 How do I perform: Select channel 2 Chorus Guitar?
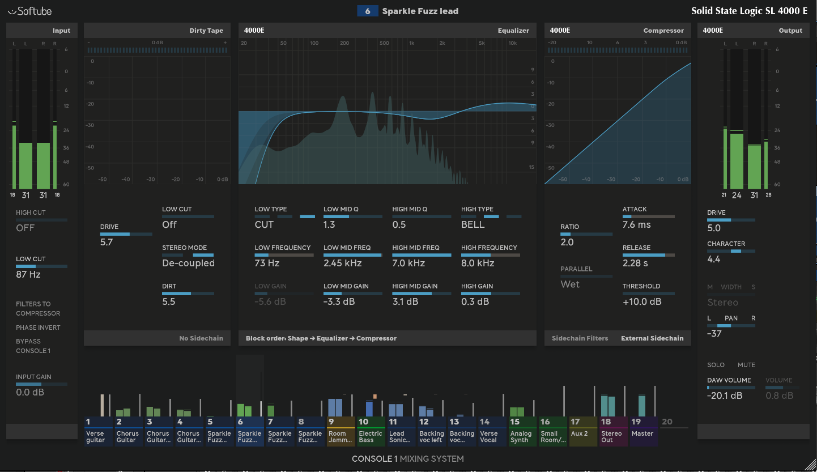[x=129, y=431]
